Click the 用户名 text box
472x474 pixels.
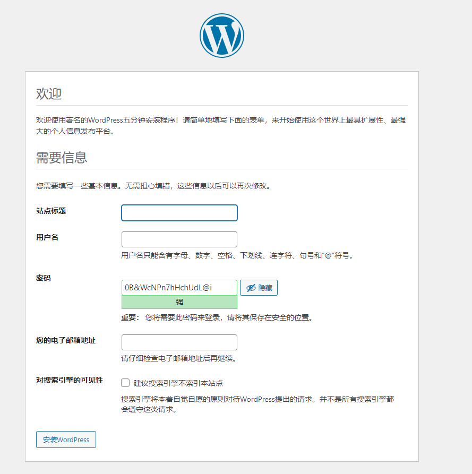[179, 239]
